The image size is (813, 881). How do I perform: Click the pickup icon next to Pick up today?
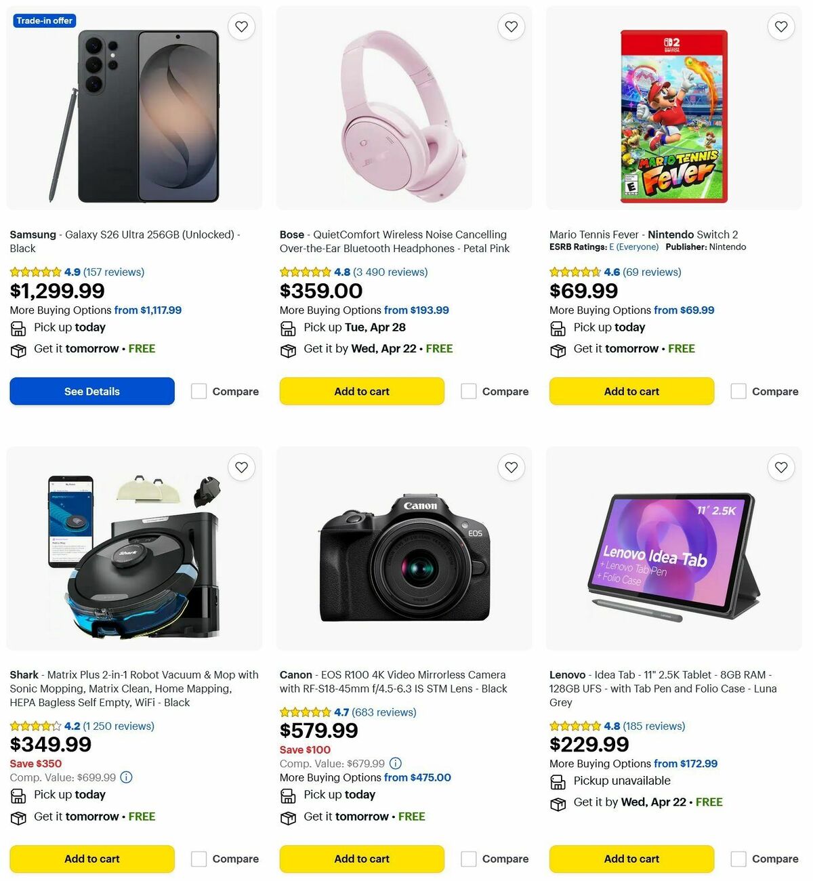18,328
